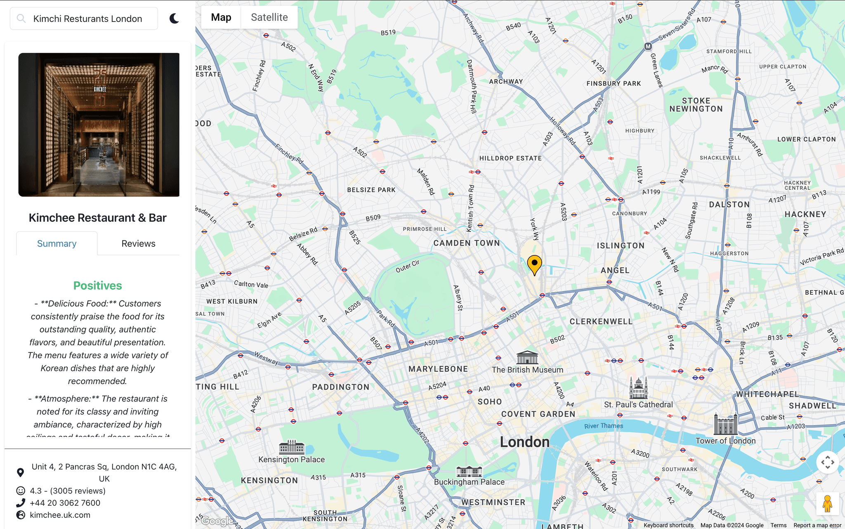Click The British Museum landmark icon
The height and width of the screenshot is (529, 845).
527,357
